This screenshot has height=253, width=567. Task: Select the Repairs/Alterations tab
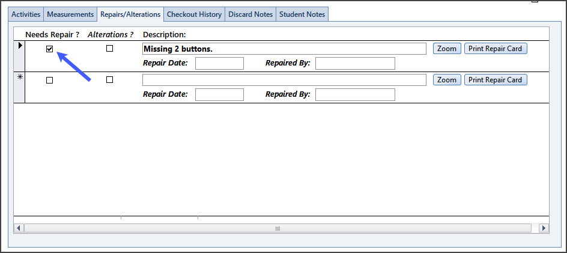(130, 14)
